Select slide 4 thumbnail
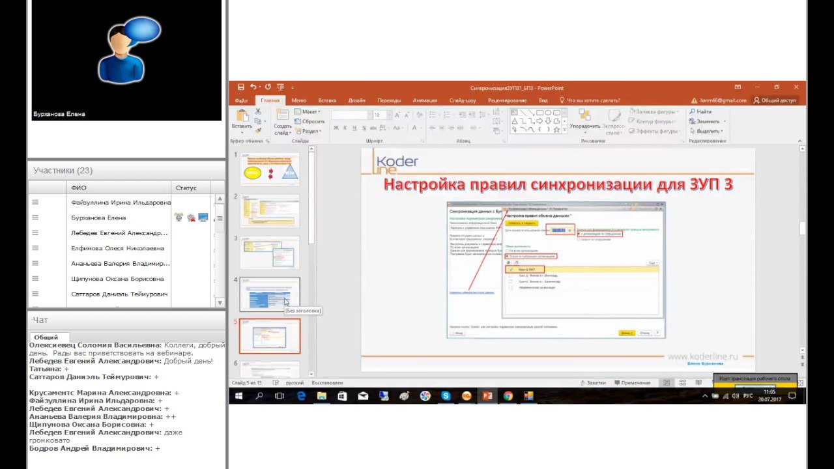 (x=270, y=294)
